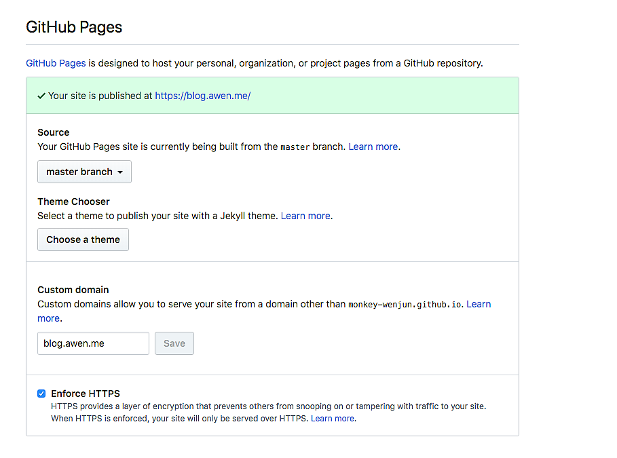Open the https://blog.awen.me/ published site link
This screenshot has height=458, width=617.
click(202, 96)
